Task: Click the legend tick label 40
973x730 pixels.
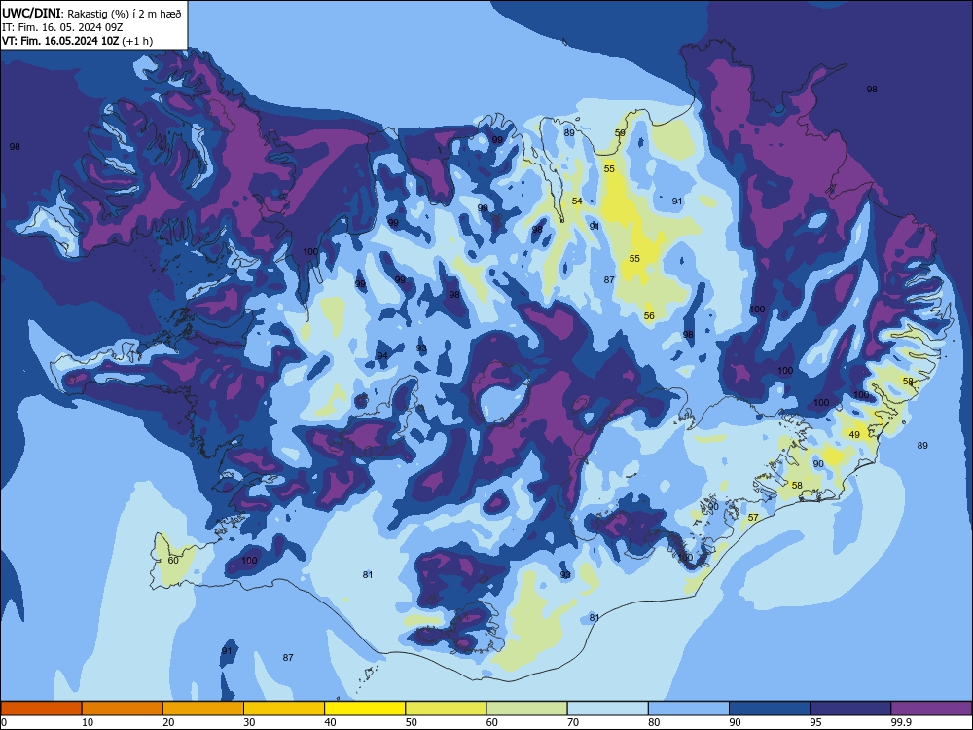Action: (x=330, y=722)
